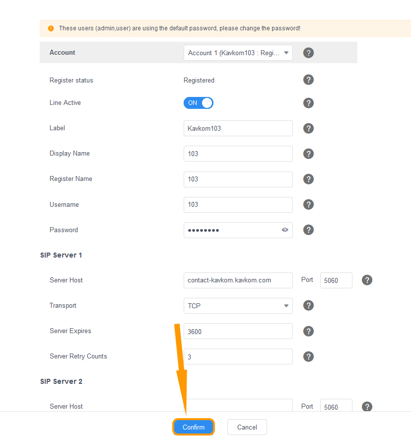Click help icon next to Account dropdown

click(x=308, y=53)
